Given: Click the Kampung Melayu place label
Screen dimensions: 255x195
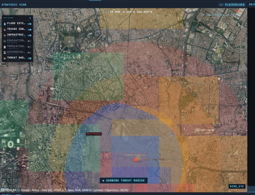Looking at the screenshot, I should pyautogui.click(x=135, y=155).
